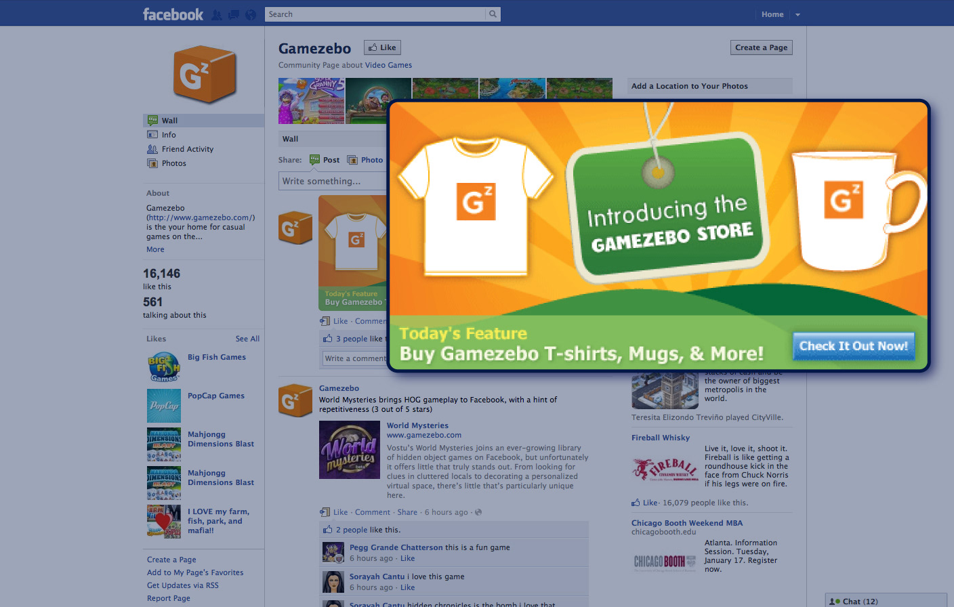Screen dimensions: 954x607
Task: Like Sorayah Cantu's love this game comment
Action: pyautogui.click(x=407, y=587)
